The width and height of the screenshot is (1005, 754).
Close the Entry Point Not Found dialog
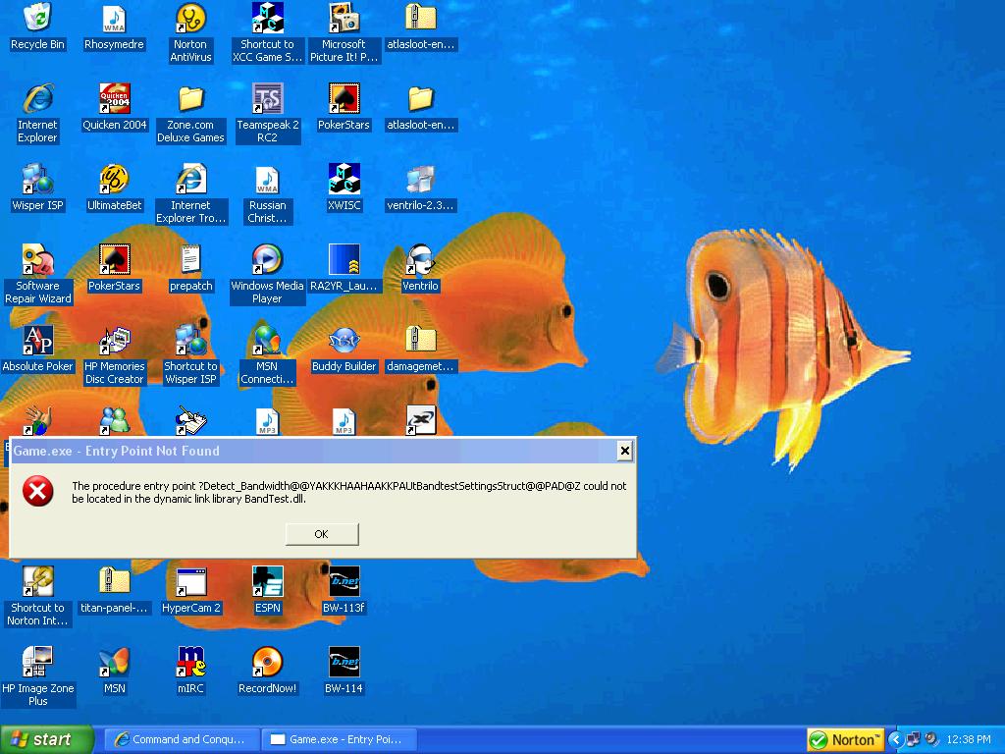[x=624, y=451]
